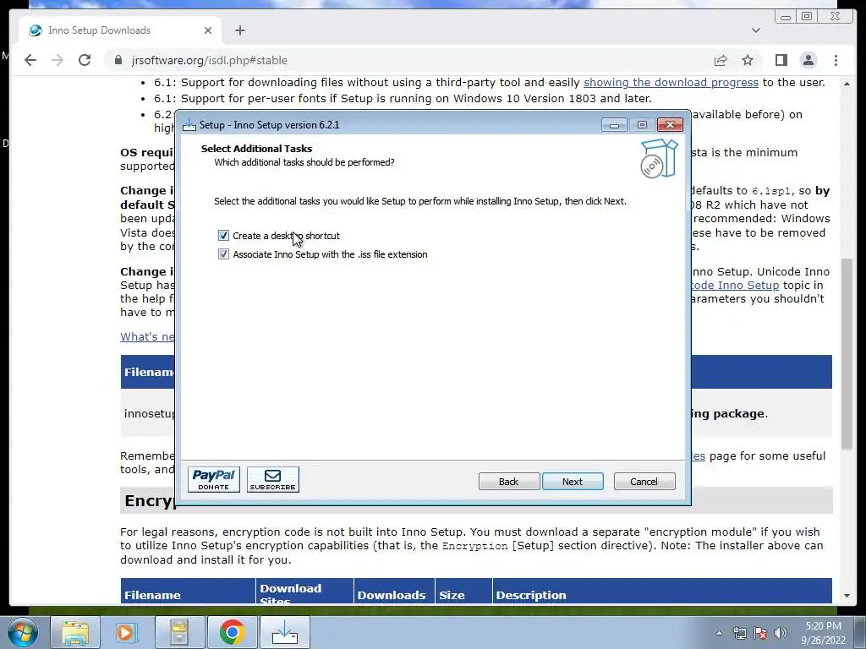
Task: Click the Download Sites column header
Action: [304, 592]
